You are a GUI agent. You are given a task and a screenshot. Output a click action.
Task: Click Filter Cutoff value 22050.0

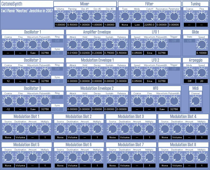(x=150, y=25)
